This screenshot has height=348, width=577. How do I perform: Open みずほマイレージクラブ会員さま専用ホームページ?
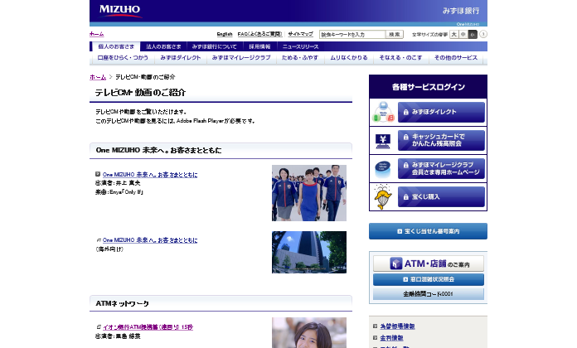[x=441, y=168]
